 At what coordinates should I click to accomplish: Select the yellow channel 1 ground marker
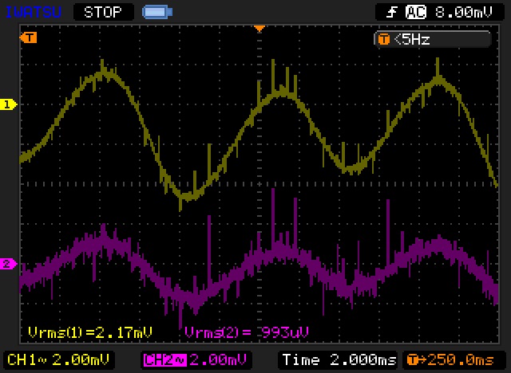9,104
